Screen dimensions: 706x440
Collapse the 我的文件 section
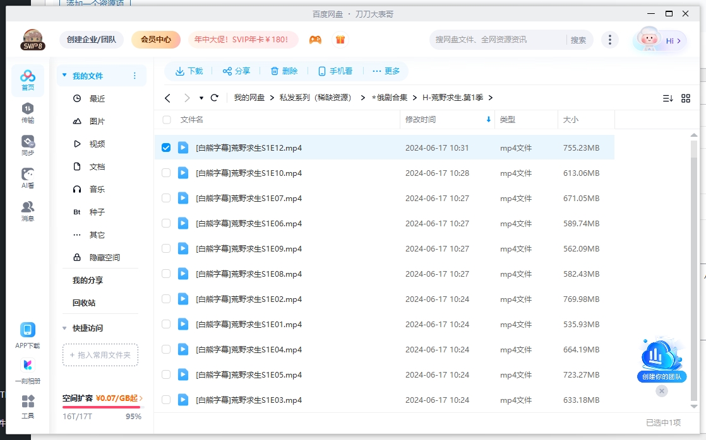(63, 75)
